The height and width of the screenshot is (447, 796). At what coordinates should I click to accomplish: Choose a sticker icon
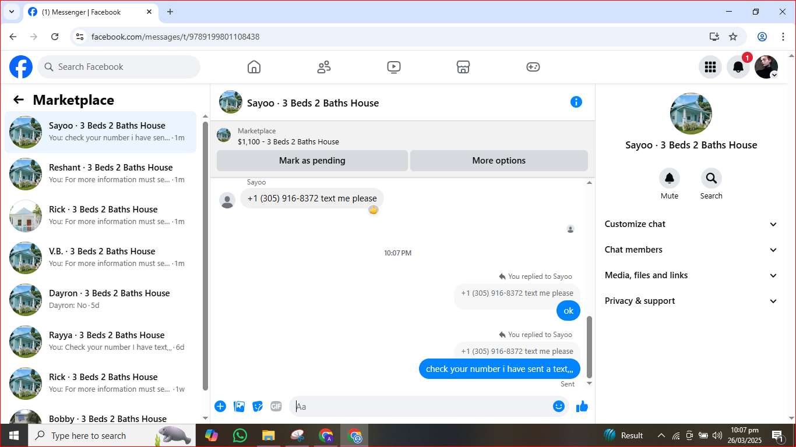click(x=258, y=406)
